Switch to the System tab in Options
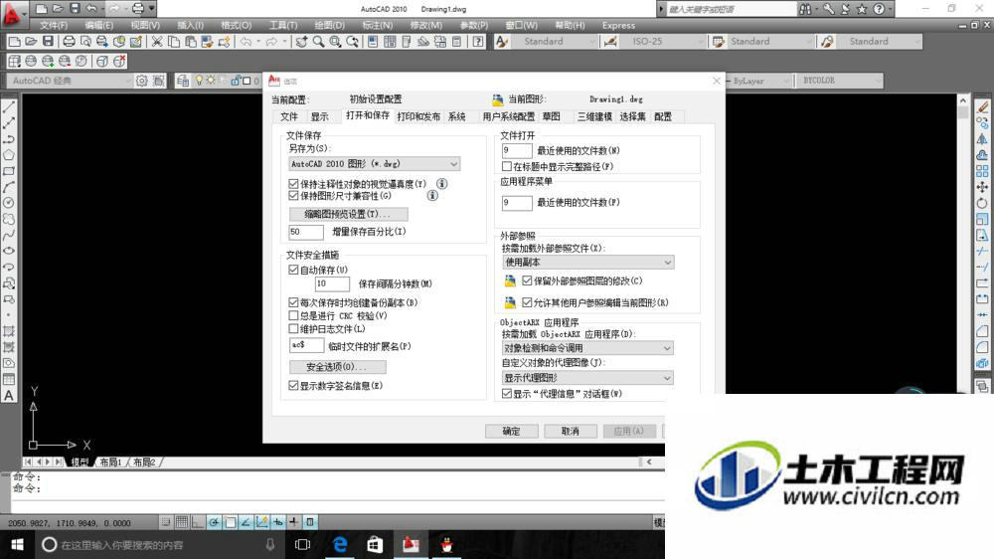This screenshot has width=994, height=559. point(457,116)
